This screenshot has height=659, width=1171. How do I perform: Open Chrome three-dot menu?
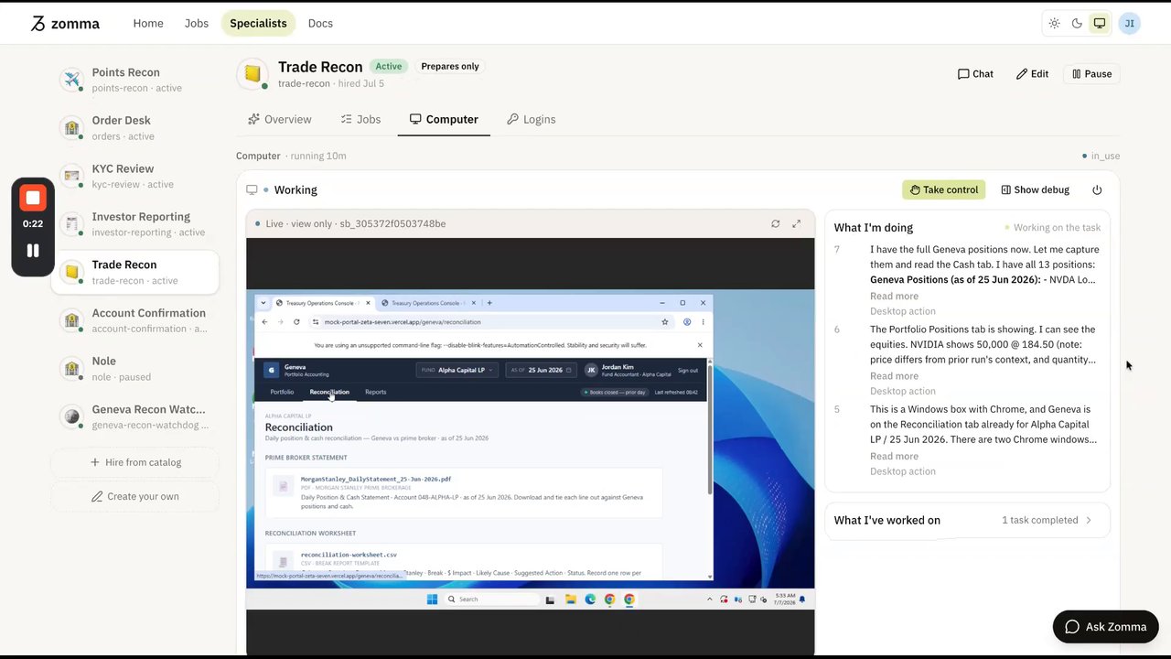703,322
